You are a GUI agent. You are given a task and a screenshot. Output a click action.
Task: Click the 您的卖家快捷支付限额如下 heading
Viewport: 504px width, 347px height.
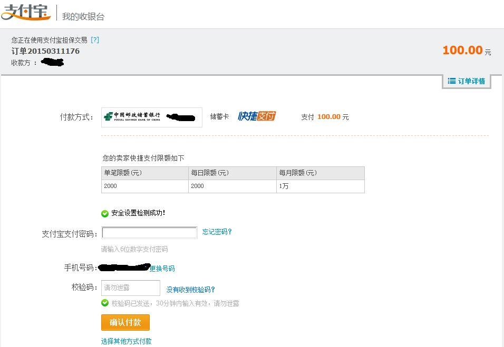pyautogui.click(x=143, y=158)
